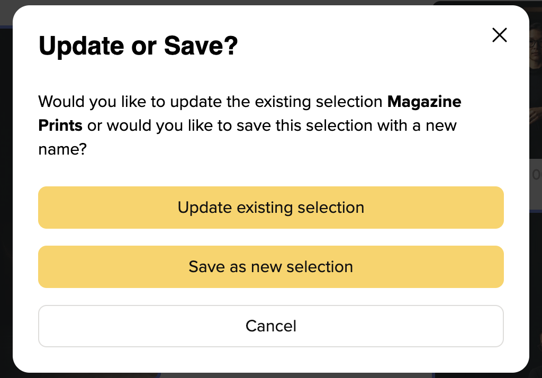Screen dimensions: 542x378
Task: Cancel the Update or Save dialog
Action: (270, 326)
